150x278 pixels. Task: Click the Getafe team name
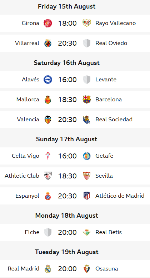coord(104,156)
